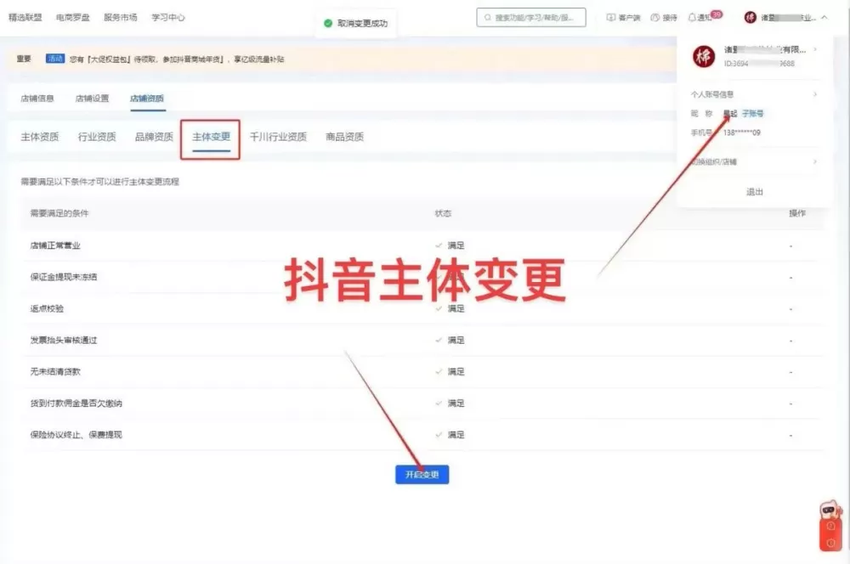This screenshot has height=564, width=850.
Task: Click the upper red button under the robot
Action: [x=830, y=526]
